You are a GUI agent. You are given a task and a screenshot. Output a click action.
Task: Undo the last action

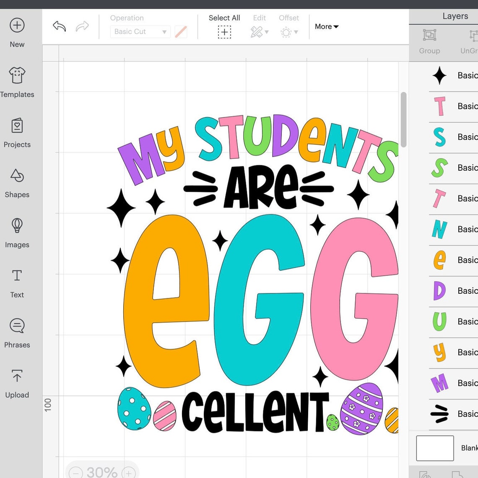click(x=59, y=26)
